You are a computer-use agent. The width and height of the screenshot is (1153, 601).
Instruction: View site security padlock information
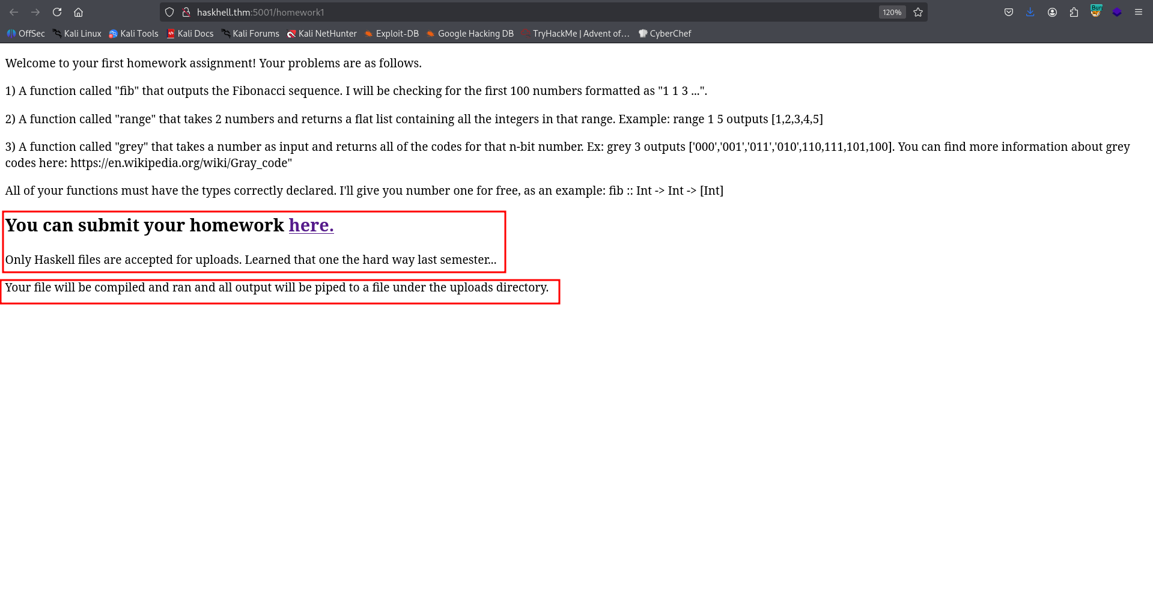(x=186, y=12)
